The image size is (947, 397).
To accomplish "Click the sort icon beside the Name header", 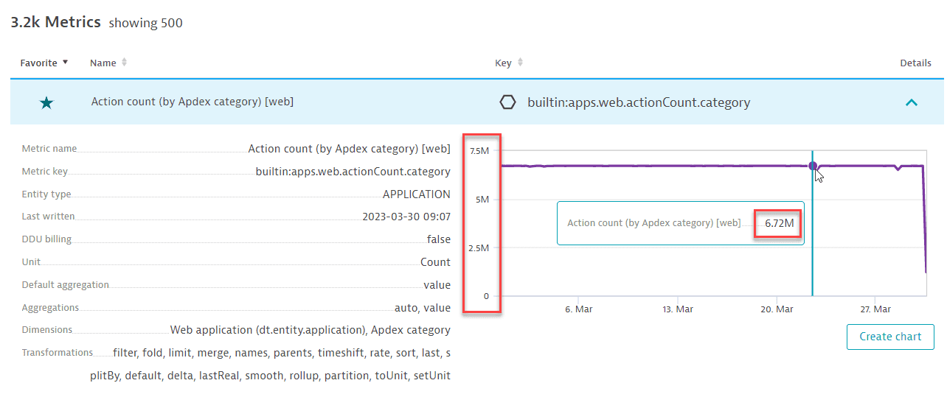I will click(124, 63).
